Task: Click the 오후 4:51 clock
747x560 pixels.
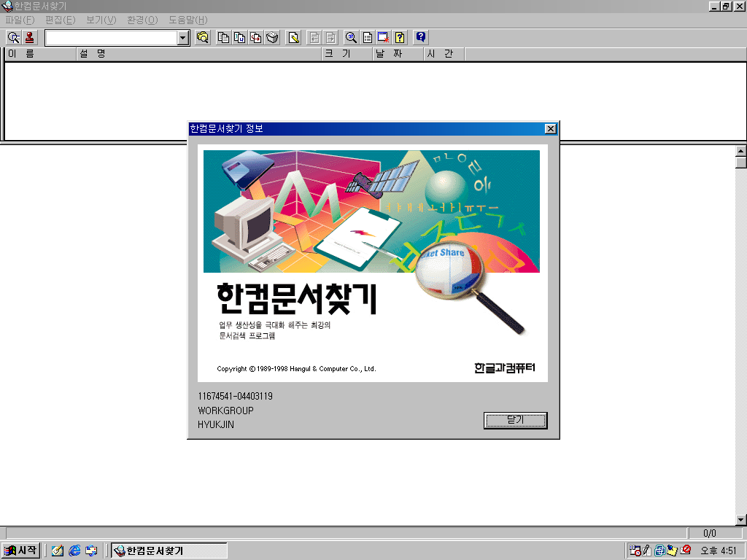Action: (719, 551)
